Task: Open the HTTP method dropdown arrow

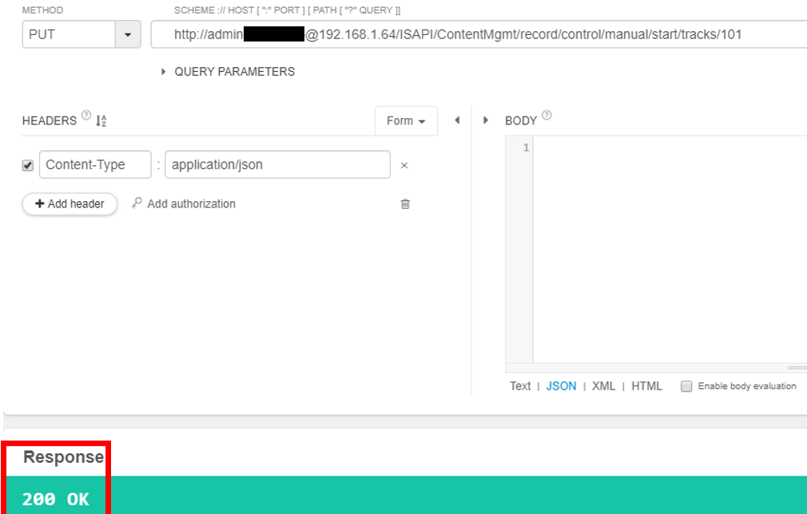Action: tap(128, 35)
